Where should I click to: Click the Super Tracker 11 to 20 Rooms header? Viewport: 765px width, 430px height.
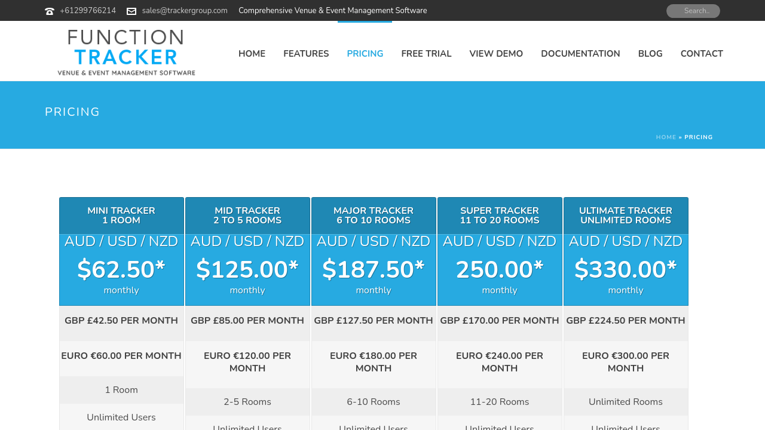click(x=500, y=216)
